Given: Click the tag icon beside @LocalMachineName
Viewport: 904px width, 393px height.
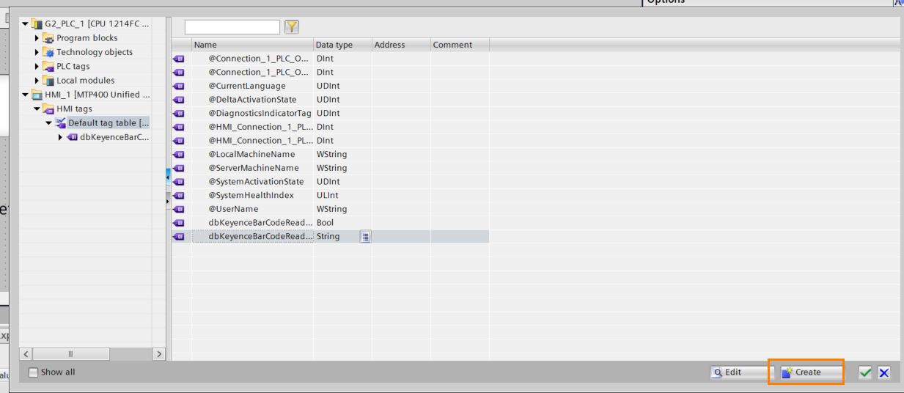Looking at the screenshot, I should click(x=179, y=155).
